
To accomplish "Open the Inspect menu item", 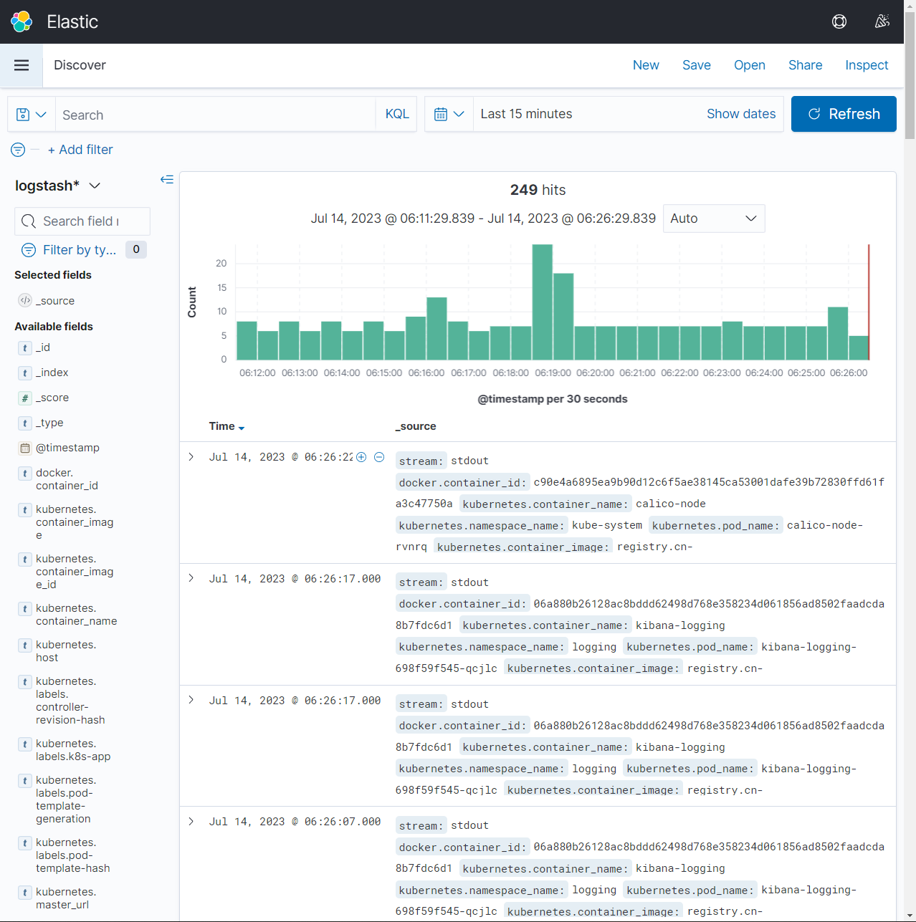I will point(867,65).
